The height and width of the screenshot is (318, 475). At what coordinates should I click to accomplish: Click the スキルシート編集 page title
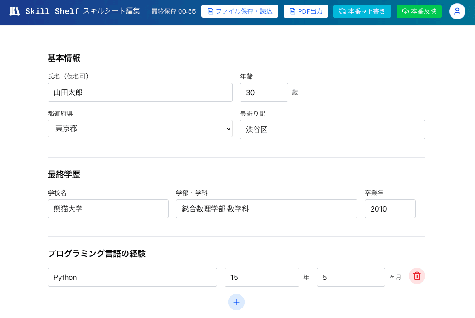click(112, 11)
